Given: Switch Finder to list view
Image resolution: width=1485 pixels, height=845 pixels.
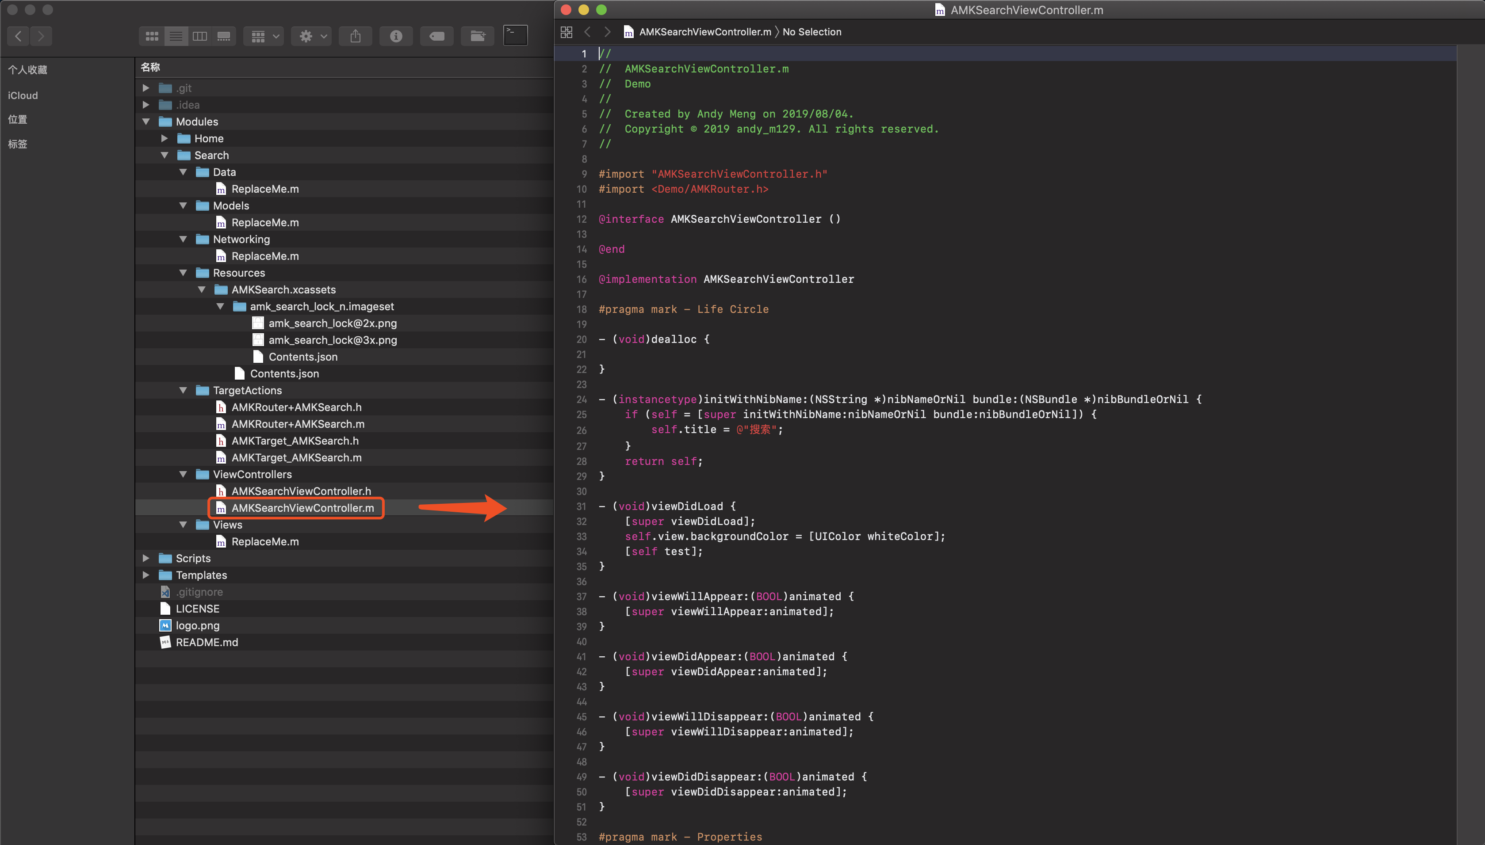Looking at the screenshot, I should pyautogui.click(x=176, y=36).
